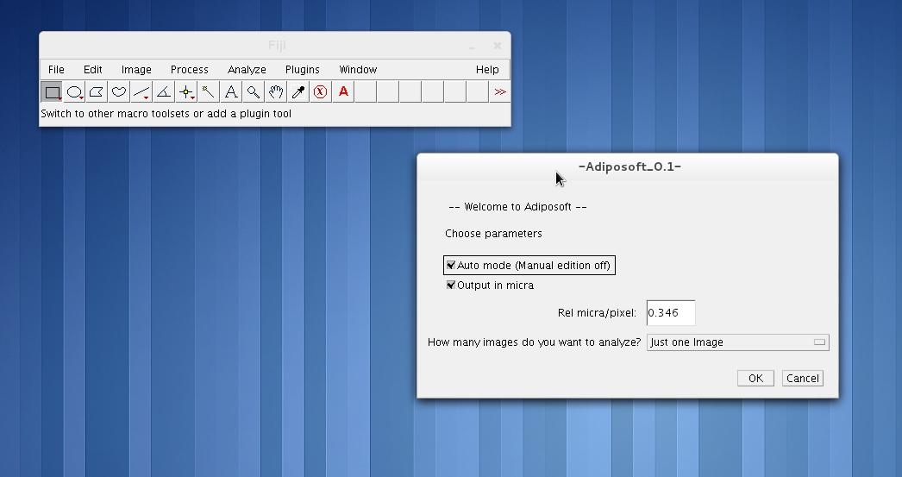Activate the Magnifying glass tool
902x477 pixels.
[254, 92]
